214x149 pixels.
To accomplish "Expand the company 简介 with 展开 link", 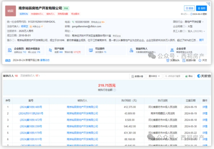I will pyautogui.click(x=201, y=40).
